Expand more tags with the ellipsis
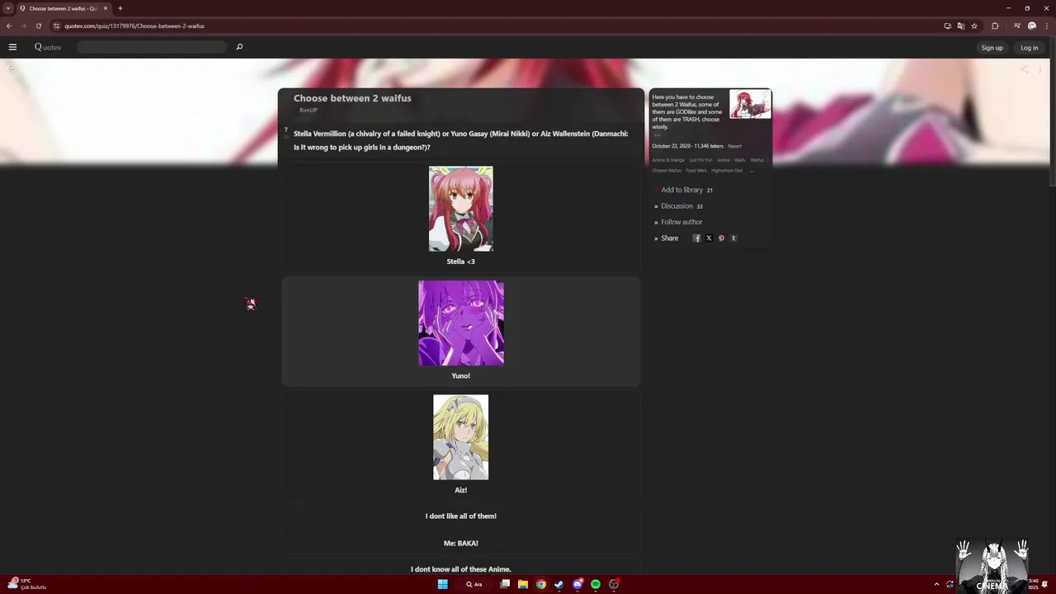The height and width of the screenshot is (594, 1056). click(752, 171)
